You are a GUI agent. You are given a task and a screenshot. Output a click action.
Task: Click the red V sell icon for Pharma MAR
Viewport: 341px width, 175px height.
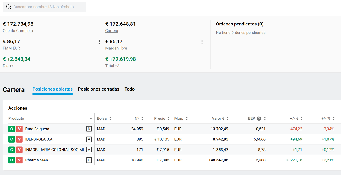pyautogui.click(x=19, y=160)
